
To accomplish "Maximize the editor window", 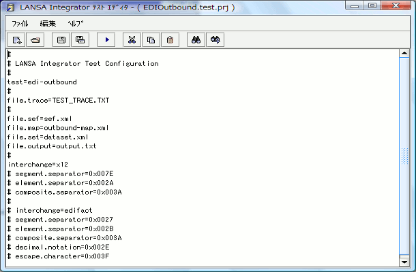I will click(372, 6).
